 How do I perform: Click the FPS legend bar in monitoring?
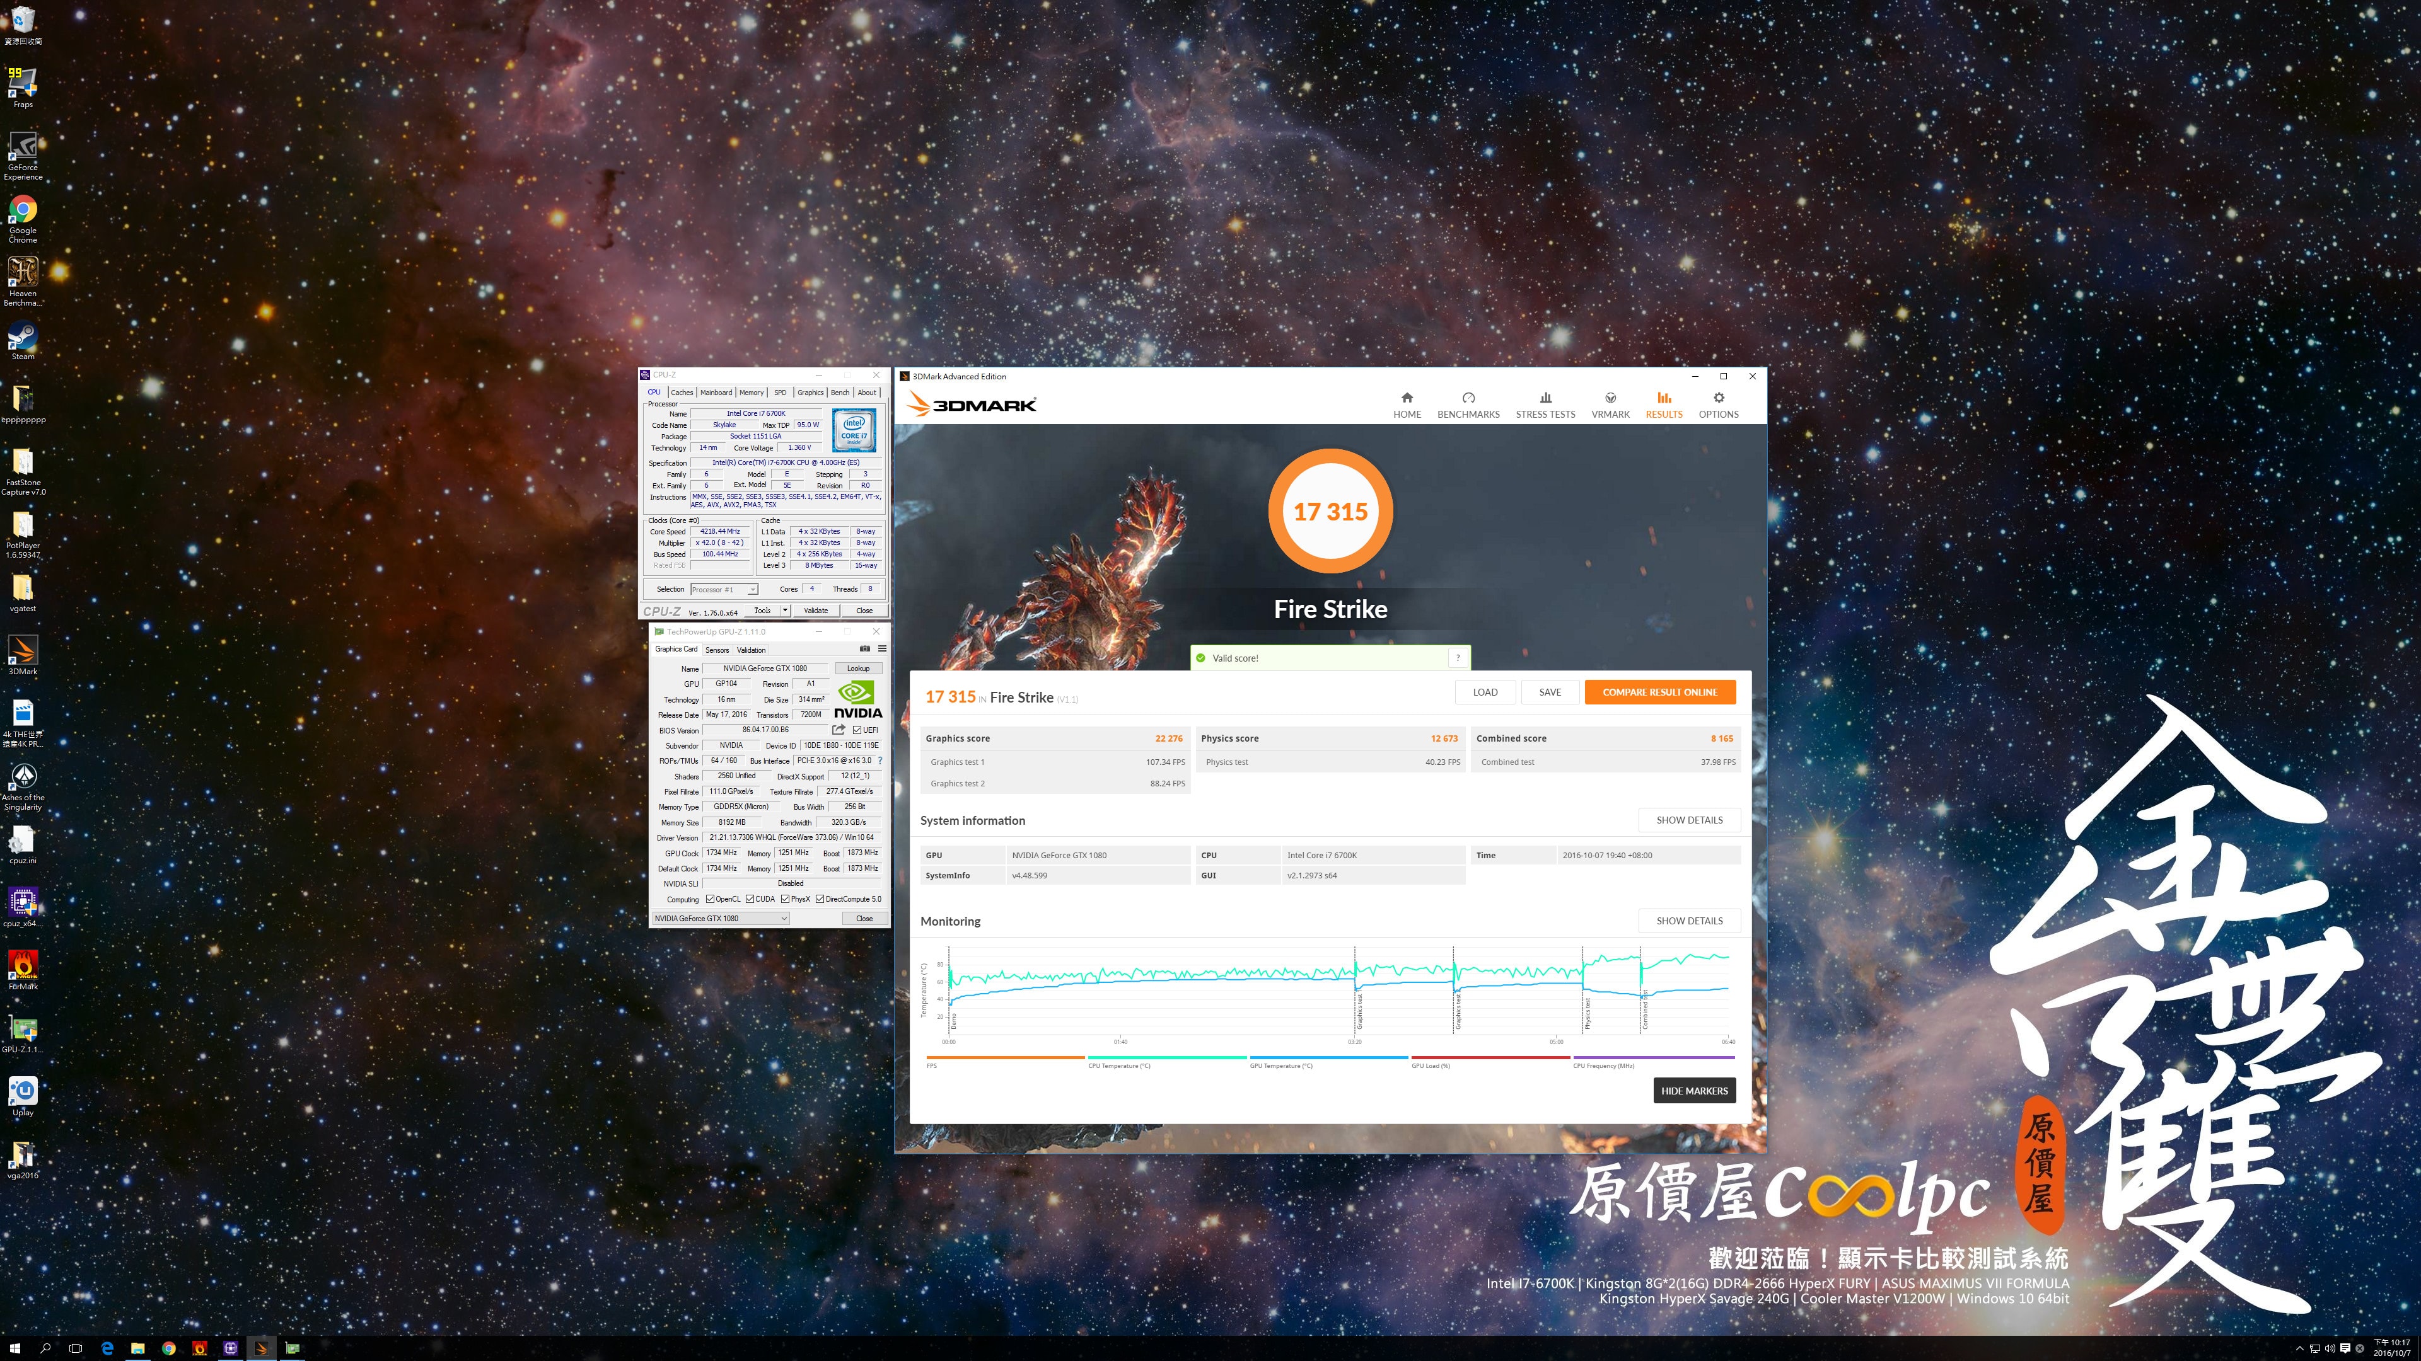pos(1005,1058)
